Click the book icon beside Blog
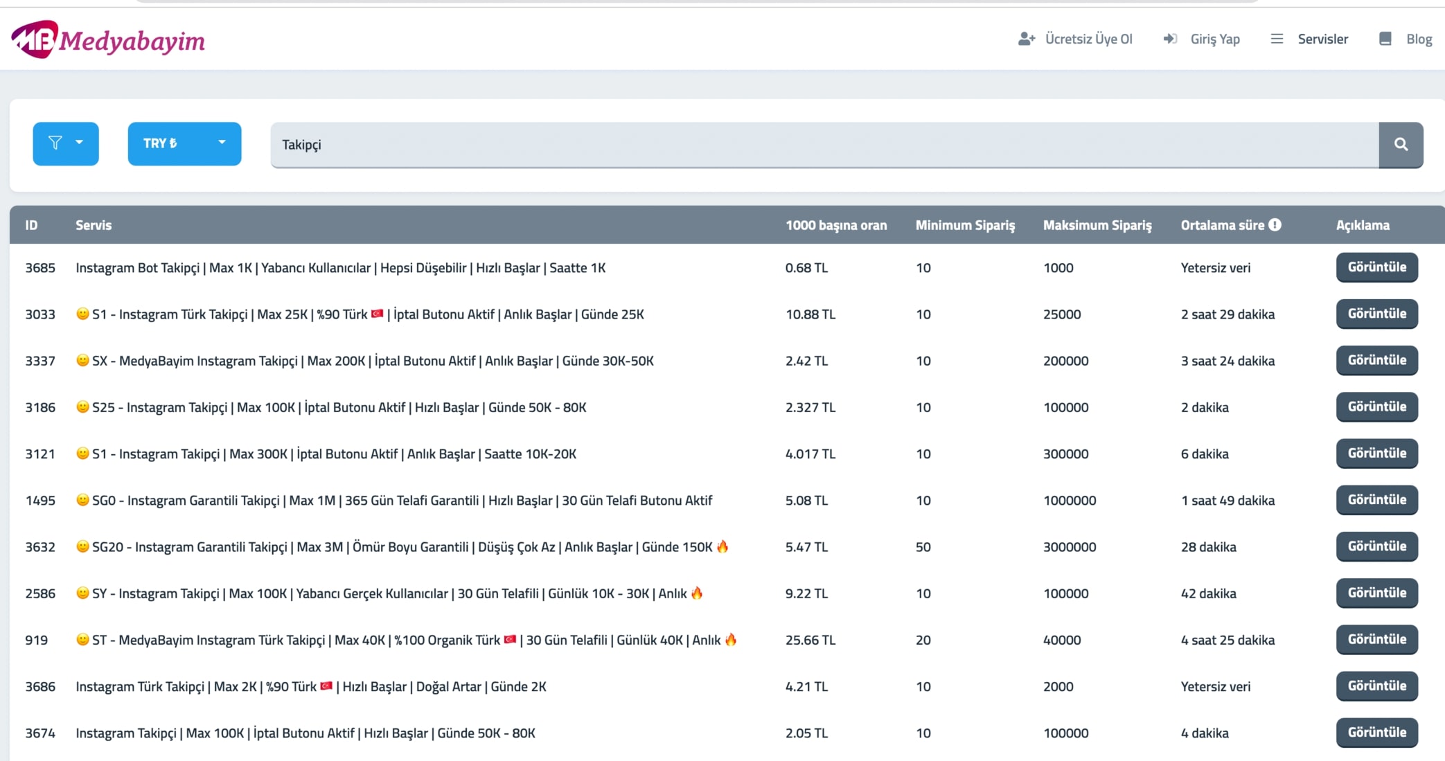Viewport: 1445px width, 761px height. (1385, 39)
